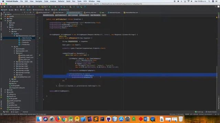Open the Code menu

point(46,1)
